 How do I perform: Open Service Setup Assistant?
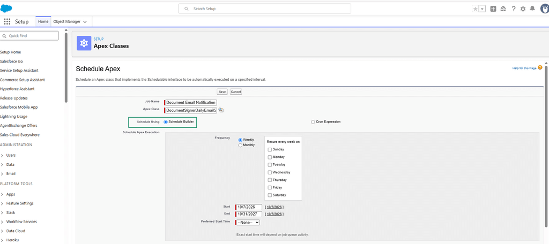click(x=19, y=70)
